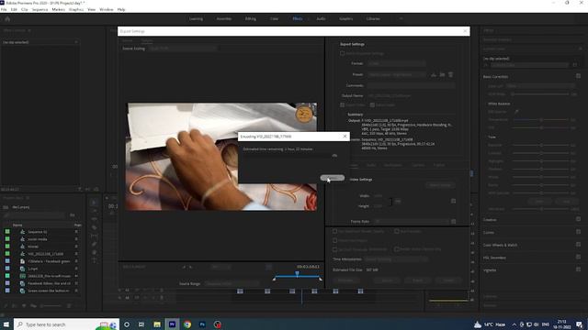
Task: Toggle Match Sequence Settings checkbox
Action: coord(342,53)
